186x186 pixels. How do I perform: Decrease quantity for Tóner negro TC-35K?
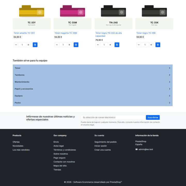[x=139, y=45]
